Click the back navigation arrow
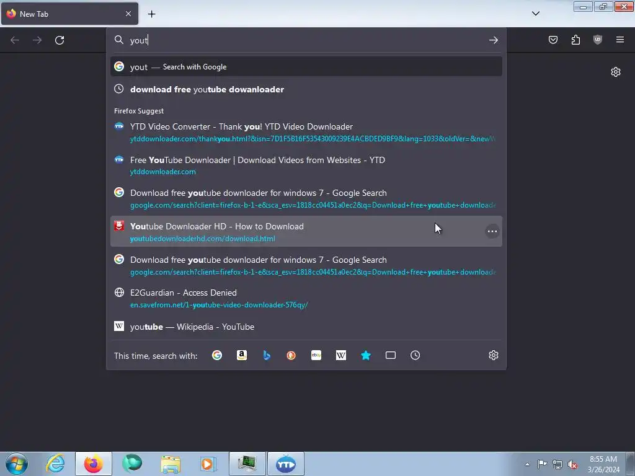 coord(15,40)
